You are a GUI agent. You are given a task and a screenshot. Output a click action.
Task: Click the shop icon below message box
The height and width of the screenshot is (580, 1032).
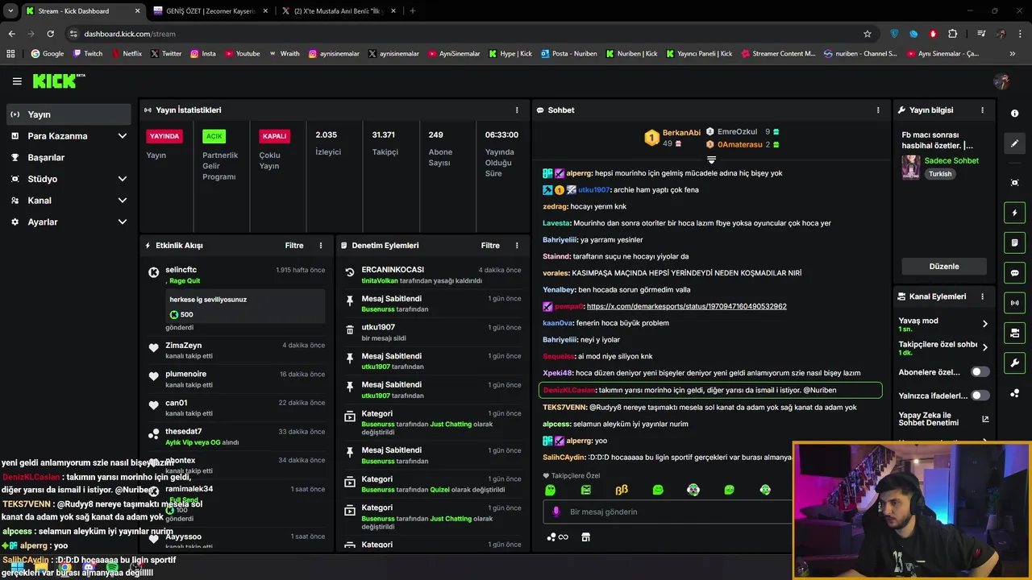click(x=586, y=537)
